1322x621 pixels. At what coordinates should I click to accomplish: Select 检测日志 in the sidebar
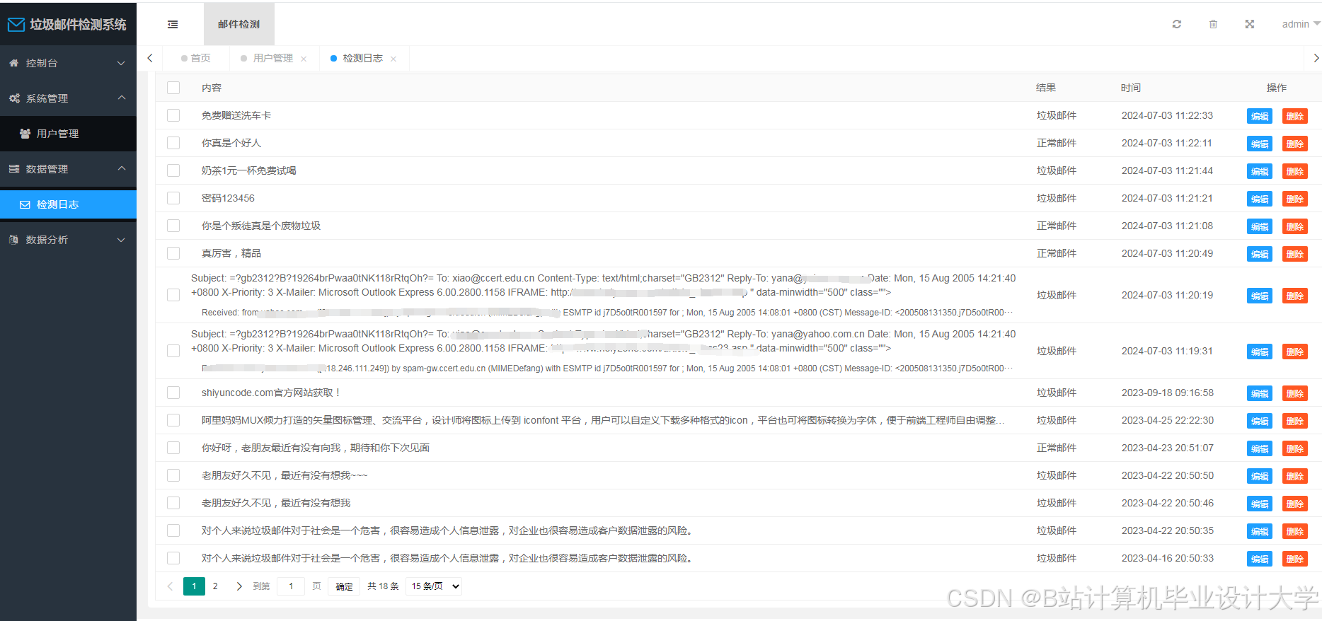tap(69, 204)
